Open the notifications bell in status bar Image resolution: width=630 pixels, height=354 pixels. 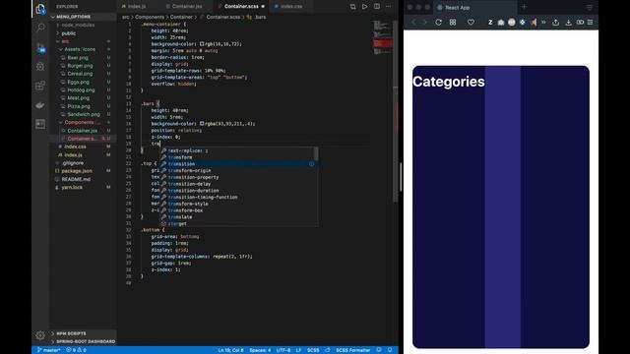point(390,350)
